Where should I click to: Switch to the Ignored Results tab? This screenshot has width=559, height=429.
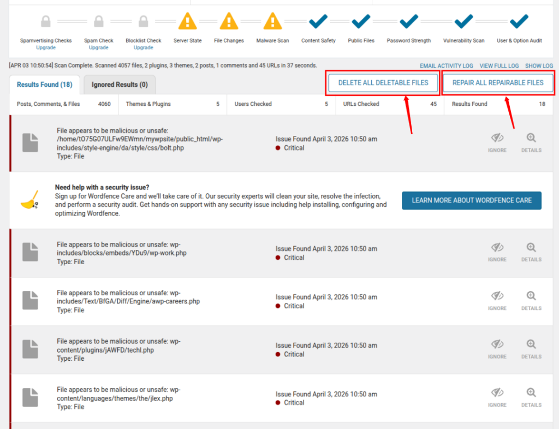[120, 85]
